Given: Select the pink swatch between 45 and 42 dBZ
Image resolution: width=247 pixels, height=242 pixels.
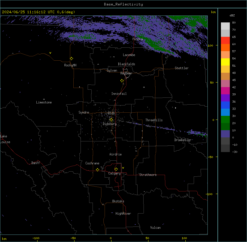Looking at the screenshot, I should [x=225, y=84].
